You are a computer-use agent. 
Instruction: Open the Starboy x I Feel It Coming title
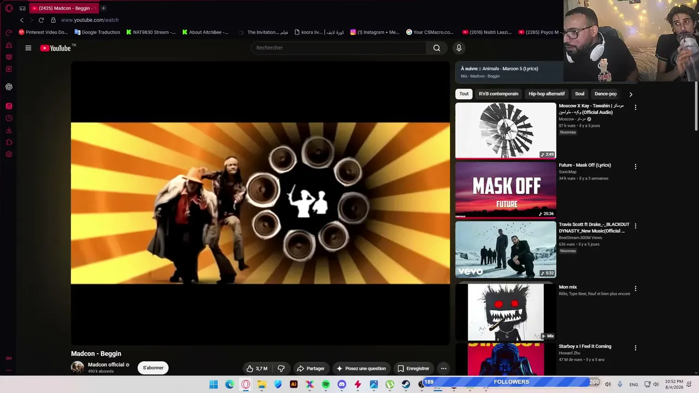(585, 347)
